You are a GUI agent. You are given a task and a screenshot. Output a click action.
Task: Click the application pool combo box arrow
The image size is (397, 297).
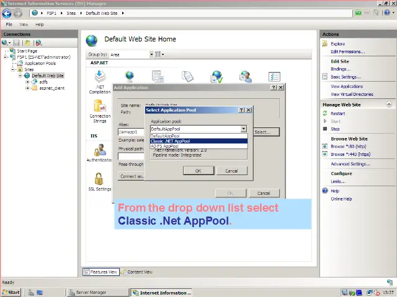243,129
